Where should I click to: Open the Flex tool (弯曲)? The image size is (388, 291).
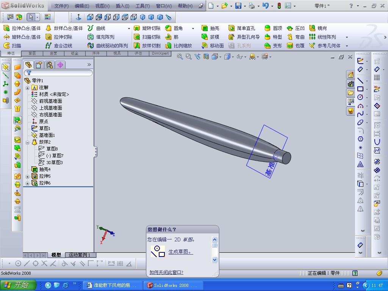(x=296, y=37)
